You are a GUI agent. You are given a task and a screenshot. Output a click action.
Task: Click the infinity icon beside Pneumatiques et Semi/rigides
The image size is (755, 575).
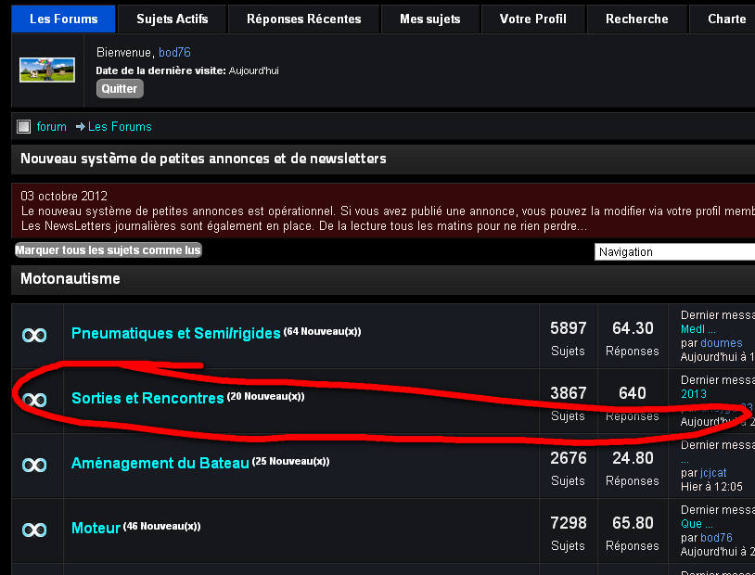(x=34, y=335)
